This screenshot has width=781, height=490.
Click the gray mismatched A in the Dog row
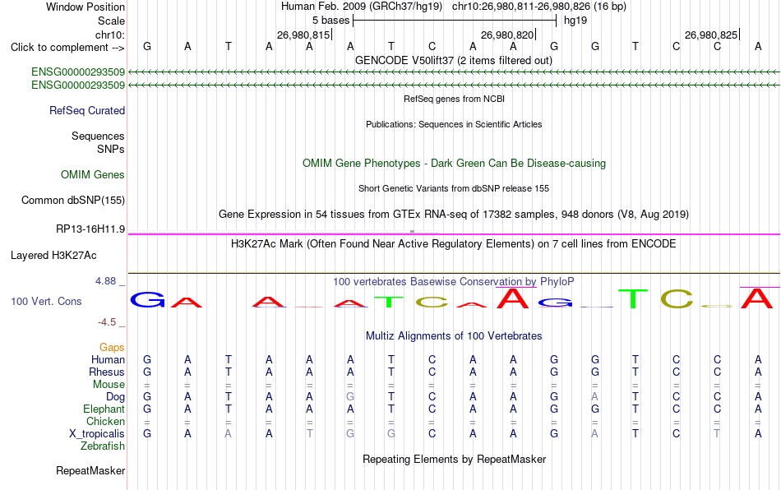(594, 397)
